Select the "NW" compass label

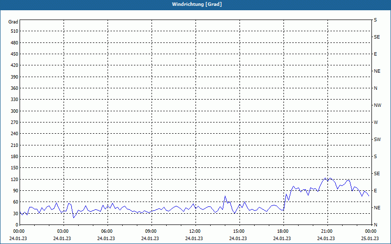377,105
